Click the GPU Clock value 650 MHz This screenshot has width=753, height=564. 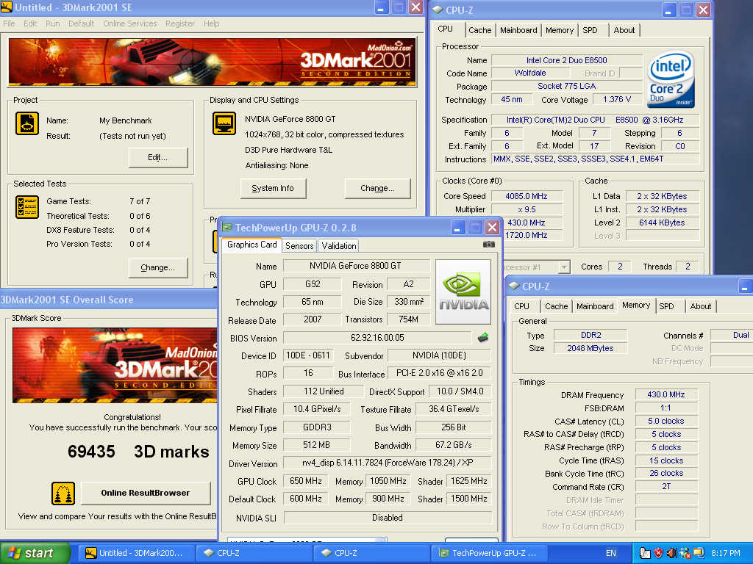pos(305,481)
